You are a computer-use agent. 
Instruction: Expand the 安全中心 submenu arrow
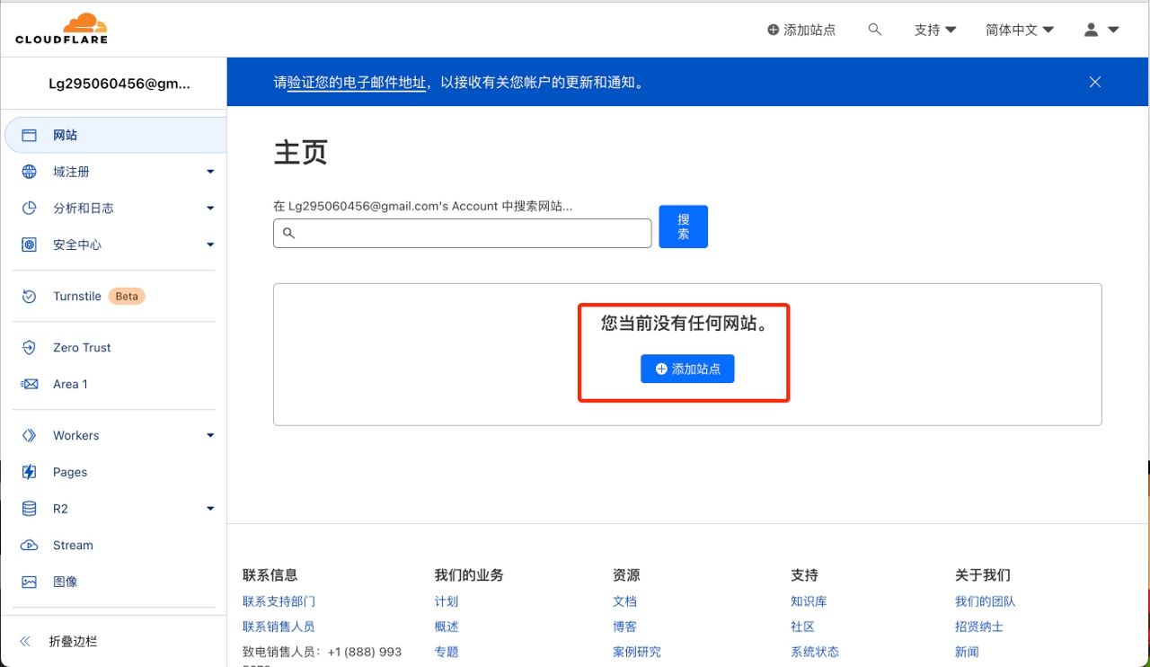tap(210, 245)
